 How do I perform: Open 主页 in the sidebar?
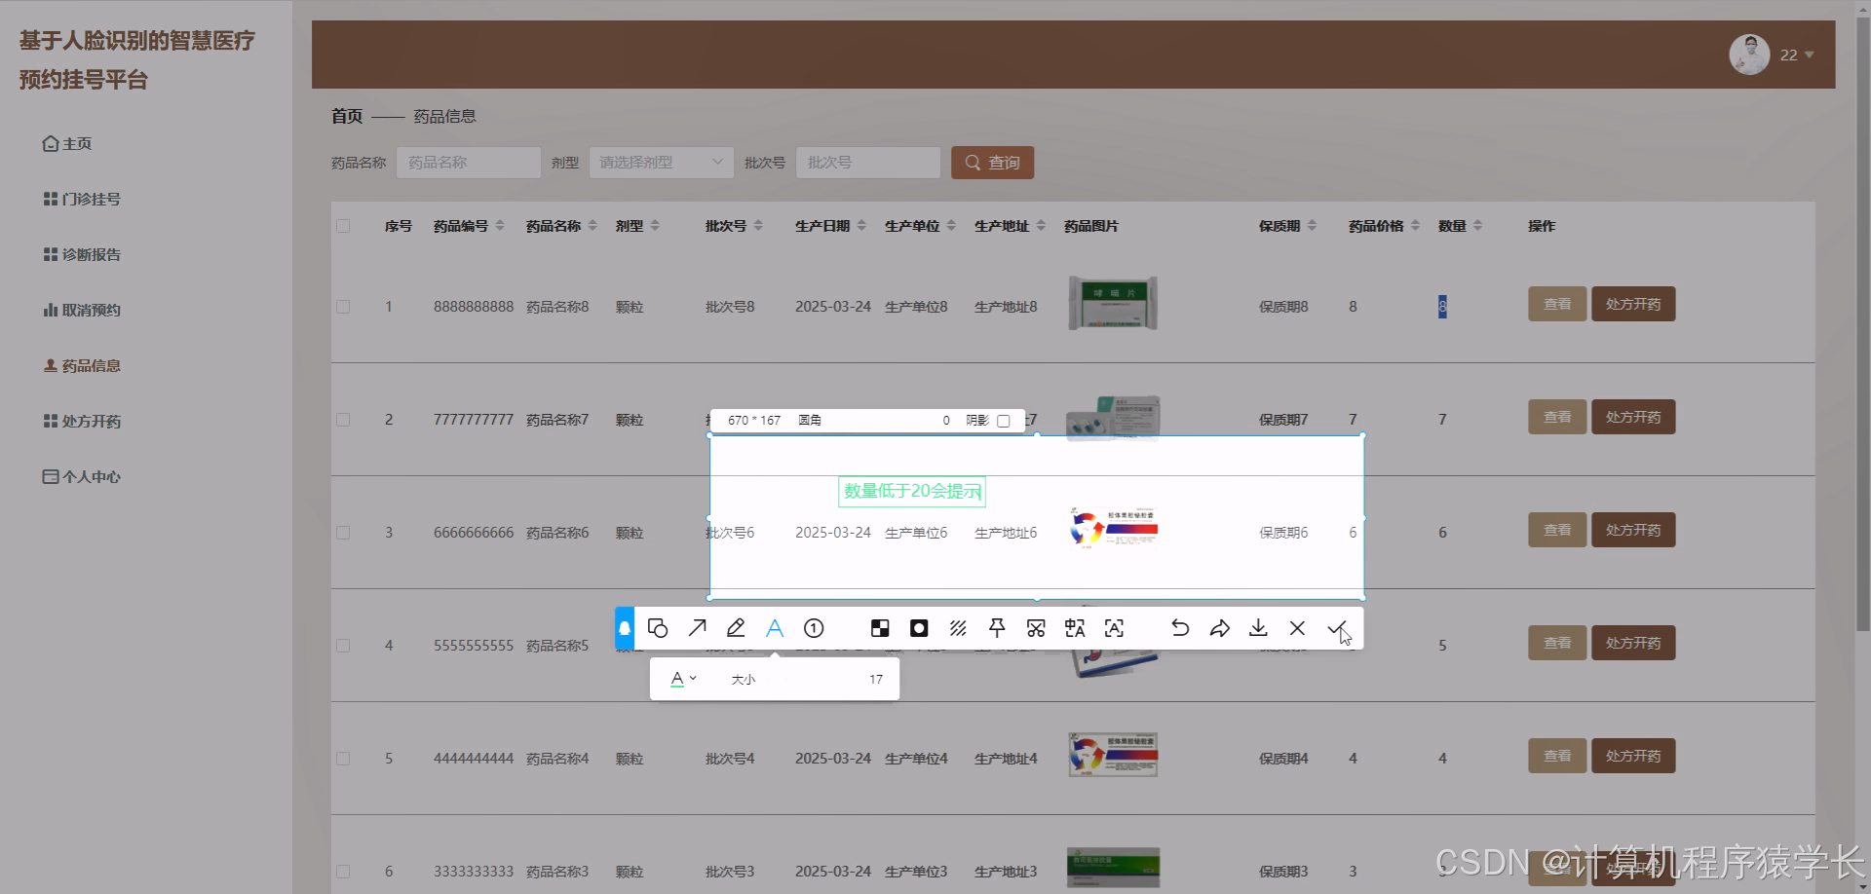[x=67, y=143]
